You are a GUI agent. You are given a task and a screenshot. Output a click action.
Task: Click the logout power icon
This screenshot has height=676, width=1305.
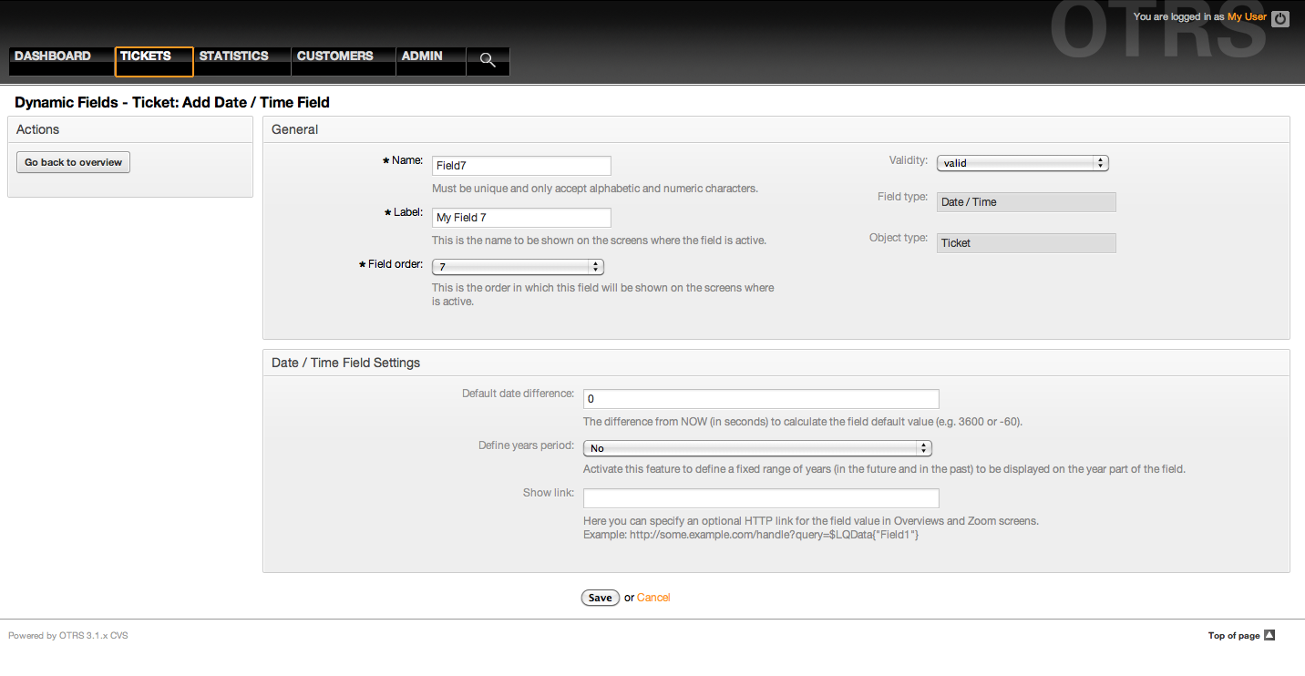tap(1280, 18)
